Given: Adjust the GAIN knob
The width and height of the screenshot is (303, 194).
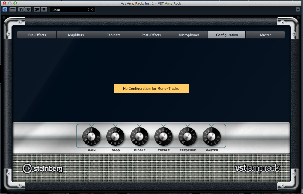Looking at the screenshot, I should pos(91,136).
